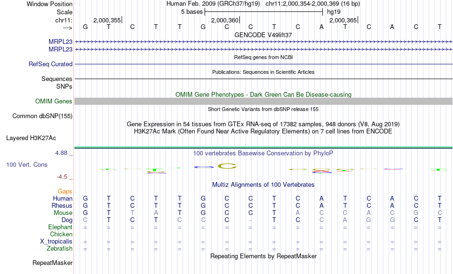
Task: Click the H3K27Ac Mark ENCODE title
Action: click(263, 132)
